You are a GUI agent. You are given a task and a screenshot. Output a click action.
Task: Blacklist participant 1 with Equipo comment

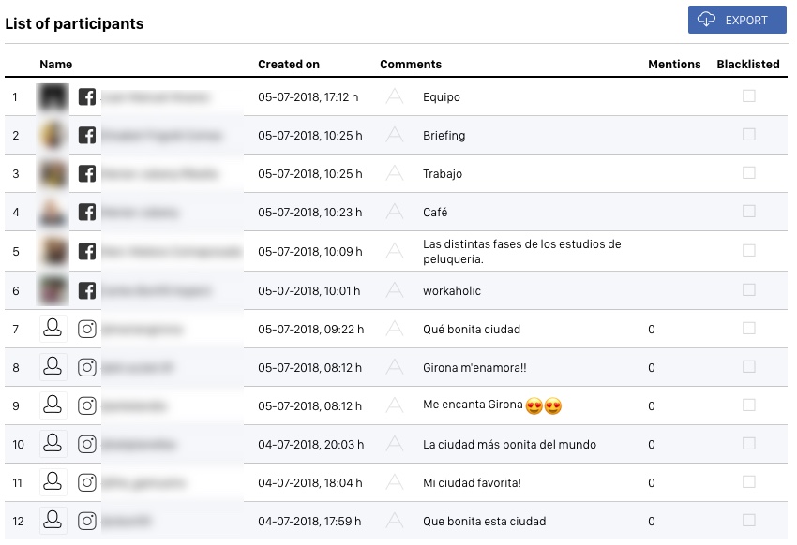pos(749,96)
